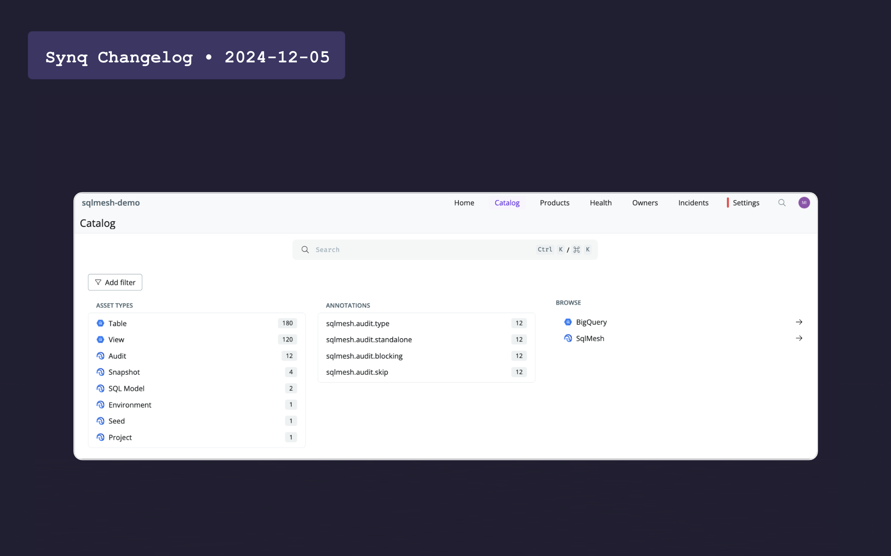Click the magnifier icon inside the search box

(x=305, y=250)
